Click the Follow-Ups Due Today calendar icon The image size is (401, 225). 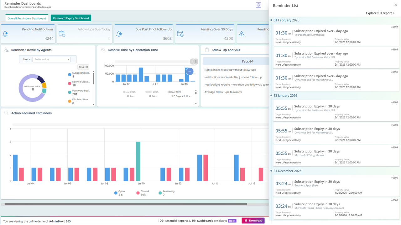[x=62, y=34]
